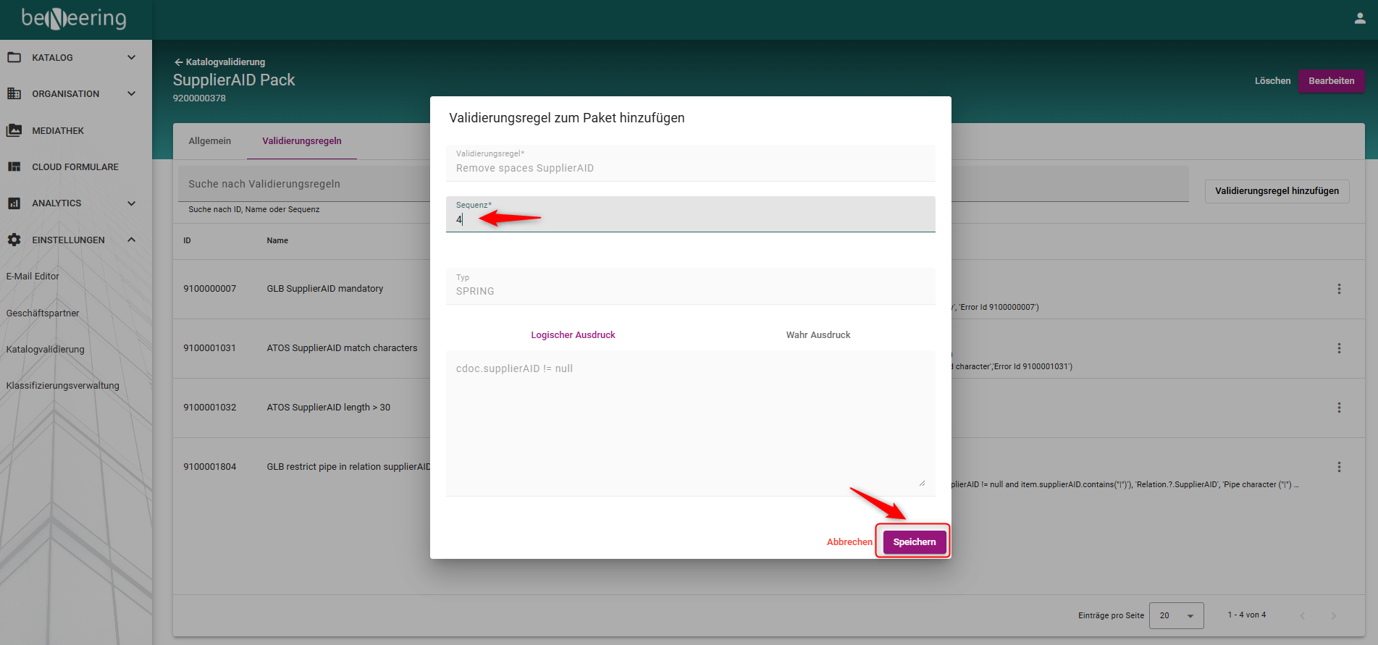
Task: Switch to Logischer Ausdruck tab
Action: [x=573, y=335]
